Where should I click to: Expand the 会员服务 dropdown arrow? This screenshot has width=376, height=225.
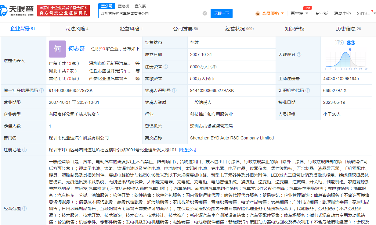(282, 13)
